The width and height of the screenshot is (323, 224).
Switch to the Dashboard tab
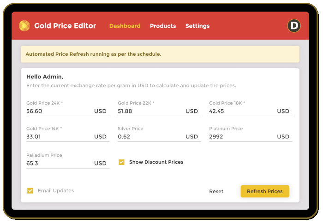coord(125,26)
